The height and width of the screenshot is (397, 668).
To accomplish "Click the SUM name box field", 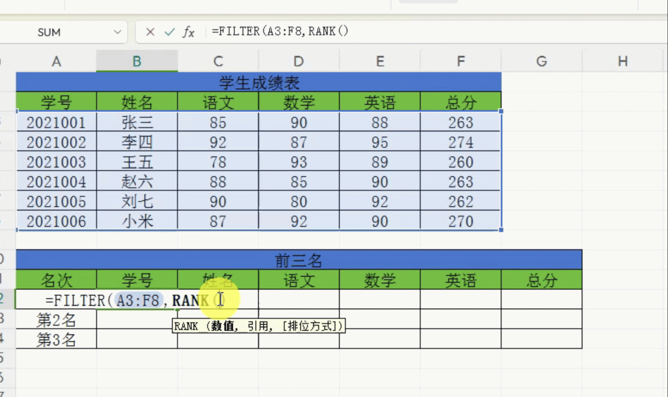I will 63,32.
